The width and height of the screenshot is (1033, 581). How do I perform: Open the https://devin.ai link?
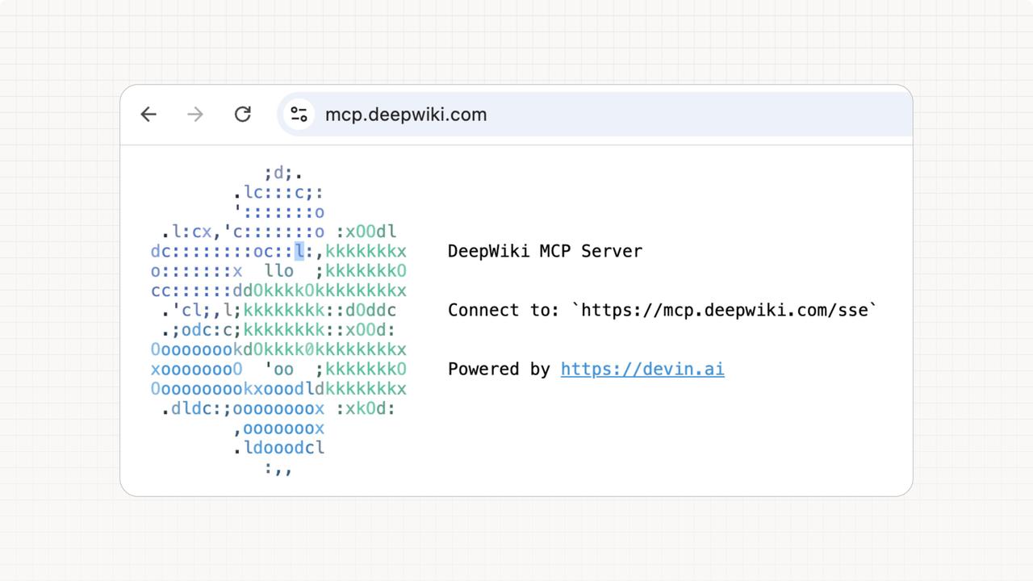click(x=642, y=369)
